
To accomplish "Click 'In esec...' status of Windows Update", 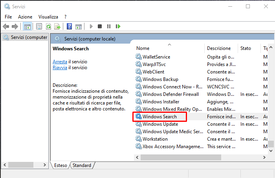I will click(x=249, y=124).
